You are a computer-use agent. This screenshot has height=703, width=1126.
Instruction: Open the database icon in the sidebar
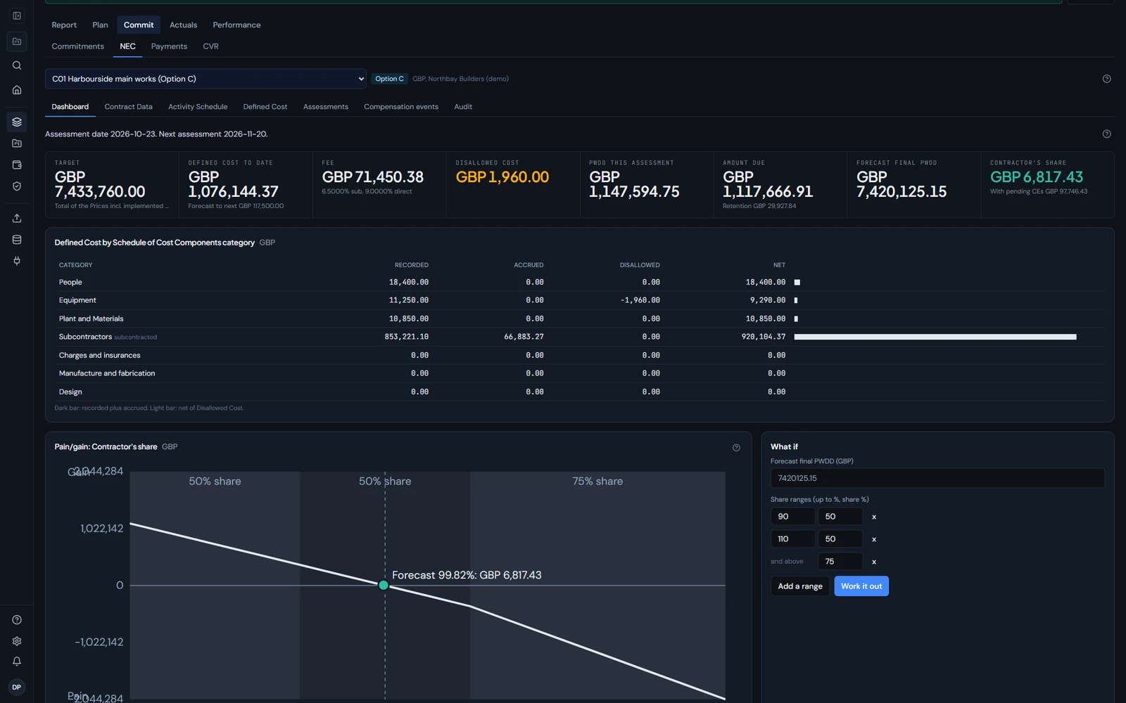[x=17, y=240]
